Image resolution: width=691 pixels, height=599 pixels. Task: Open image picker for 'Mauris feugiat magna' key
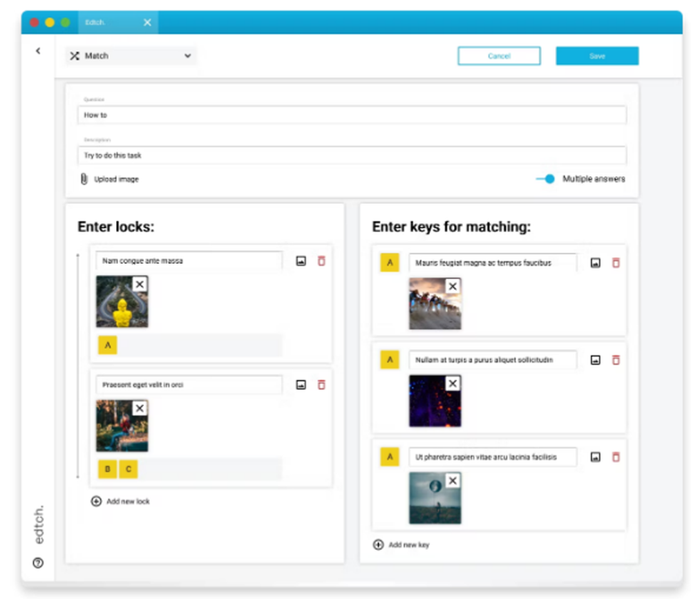(x=595, y=263)
